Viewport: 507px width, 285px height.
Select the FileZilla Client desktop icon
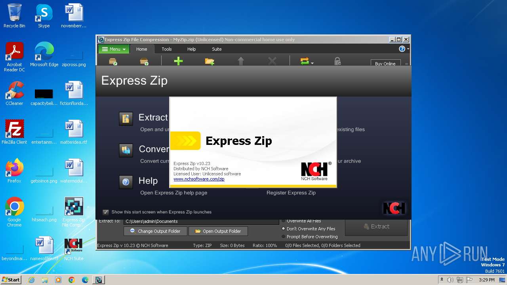[14, 132]
